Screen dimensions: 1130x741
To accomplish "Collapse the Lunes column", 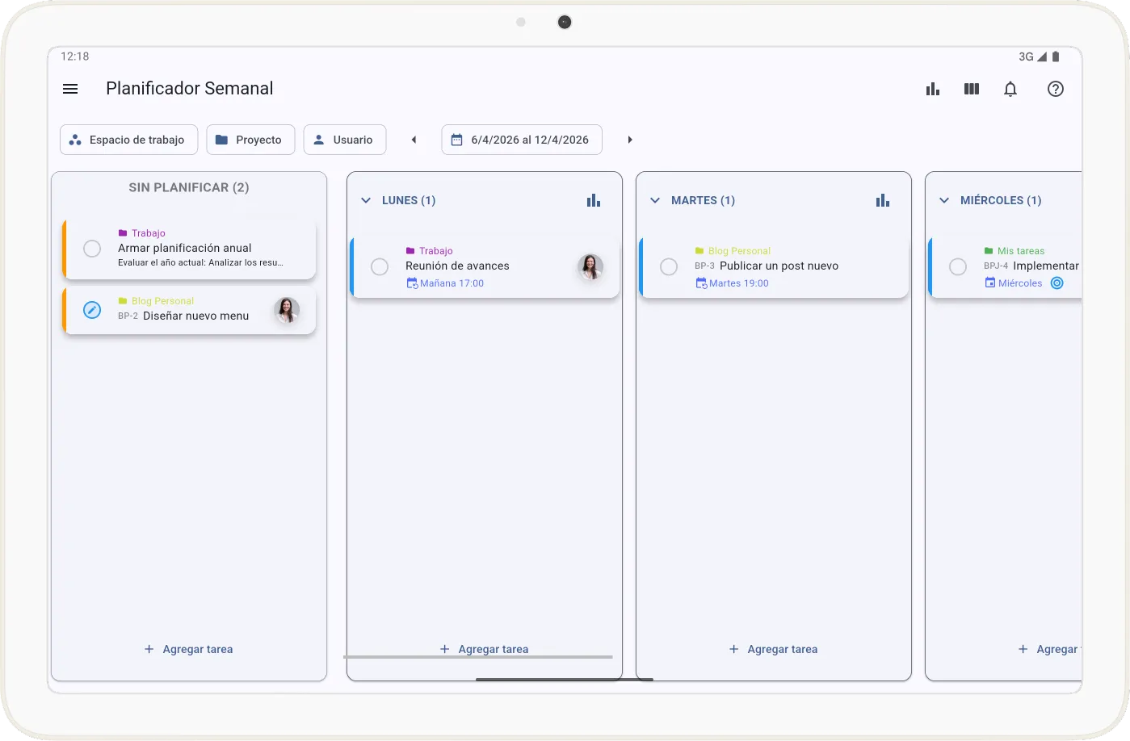I will pyautogui.click(x=366, y=200).
